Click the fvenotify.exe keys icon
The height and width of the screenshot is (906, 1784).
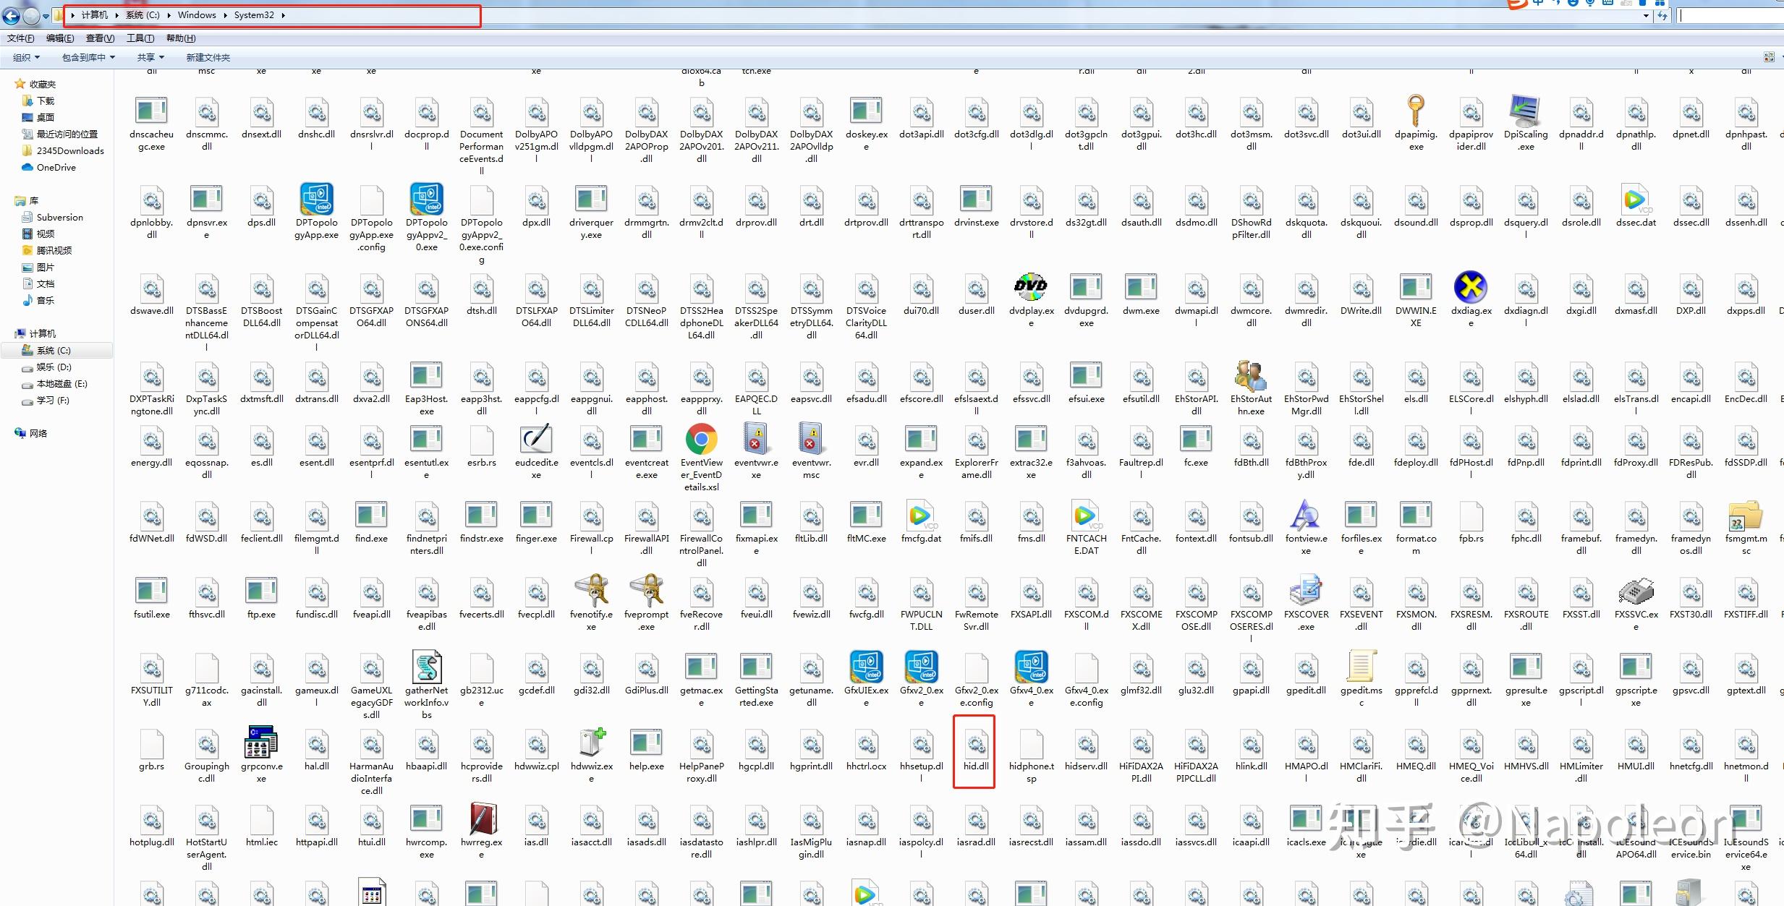[x=591, y=591]
